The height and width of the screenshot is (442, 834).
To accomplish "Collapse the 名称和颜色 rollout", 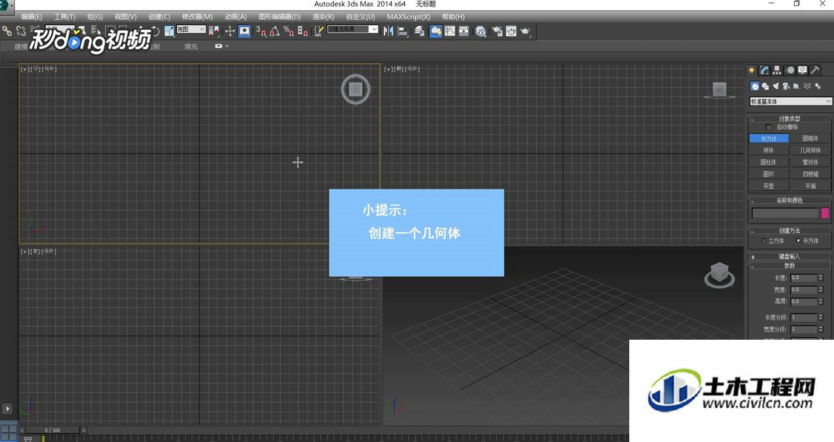I will 790,201.
